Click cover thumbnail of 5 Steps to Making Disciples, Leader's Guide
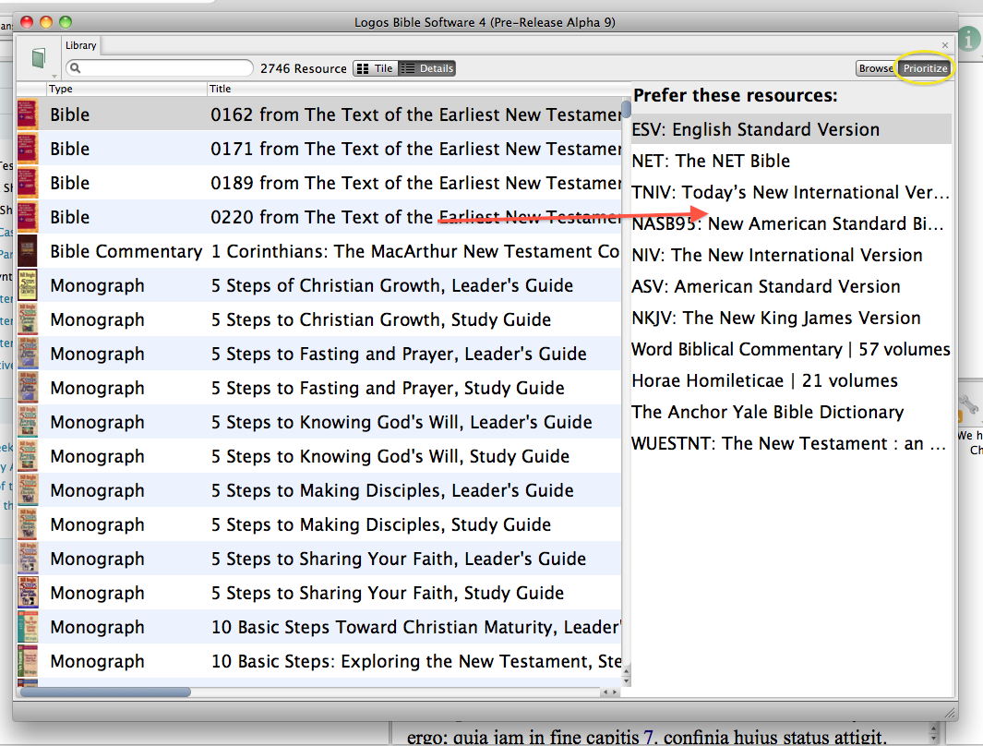983x746 pixels. coord(28,490)
